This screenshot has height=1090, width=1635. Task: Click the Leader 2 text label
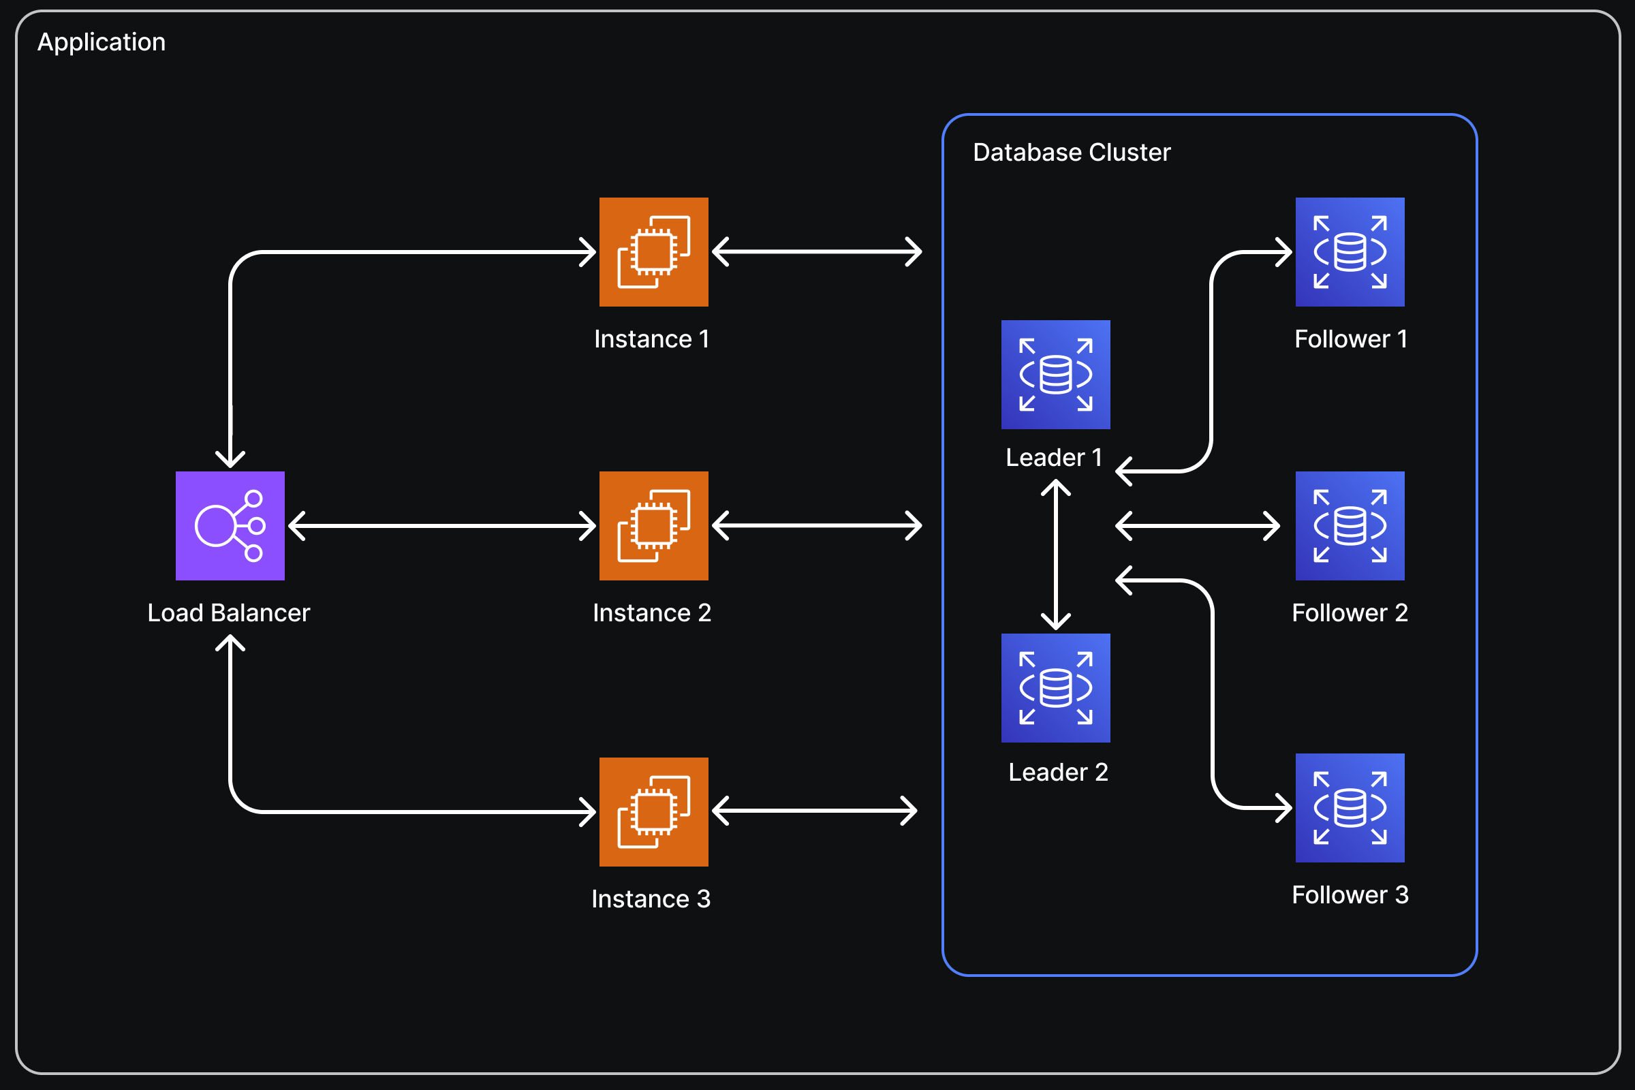1058,773
